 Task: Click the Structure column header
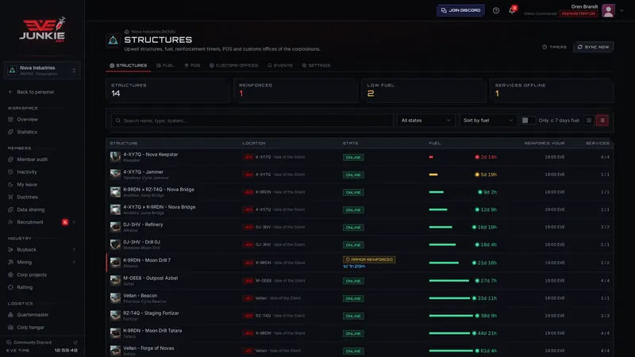click(x=124, y=144)
